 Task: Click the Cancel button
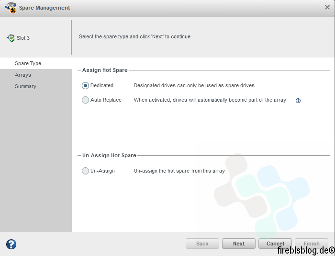(x=275, y=244)
